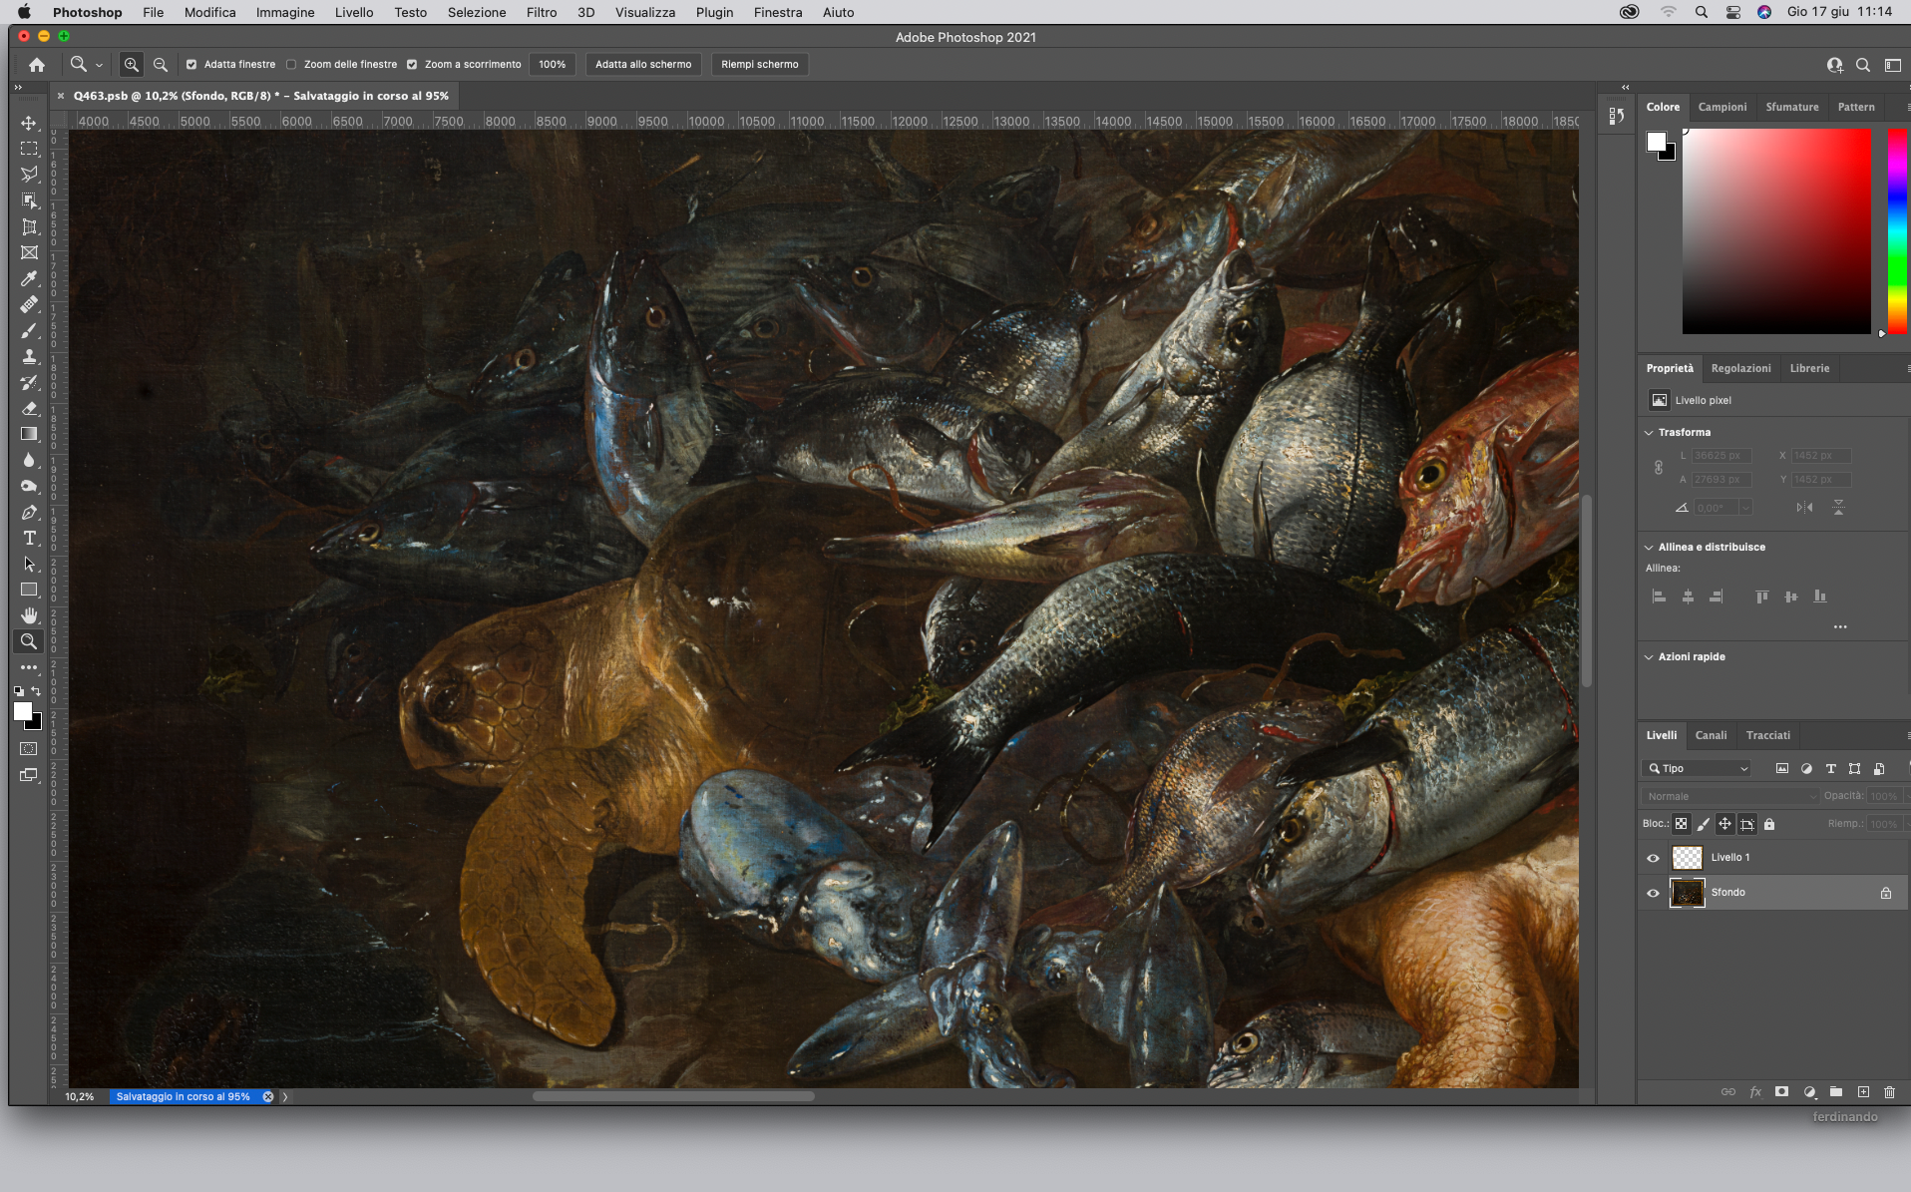Open the Normale blend mode dropdown
Screen dimensions: 1911x1192
[x=1730, y=796]
